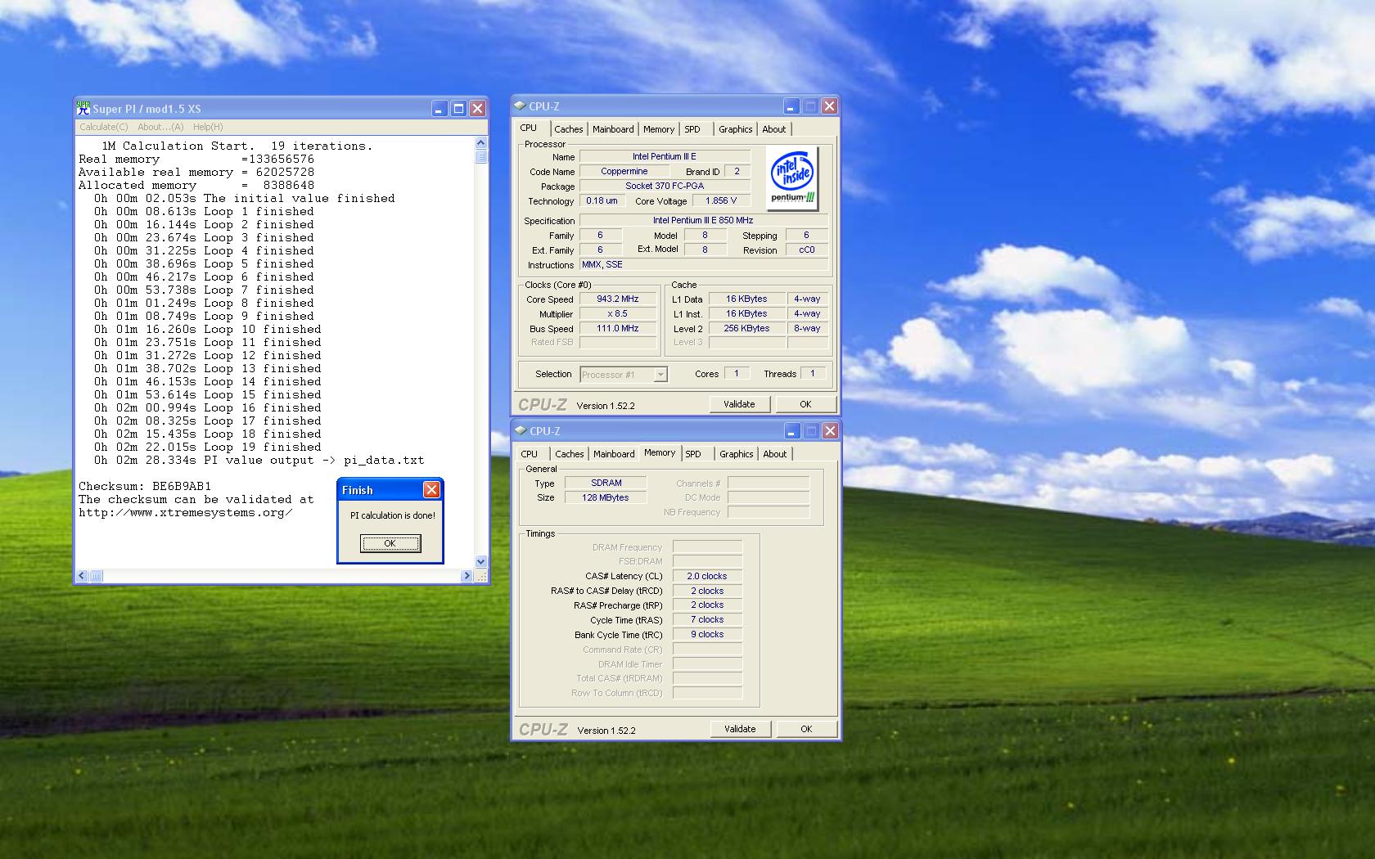Switch to About tab in top CPU-Z
1375x859 pixels.
click(774, 129)
